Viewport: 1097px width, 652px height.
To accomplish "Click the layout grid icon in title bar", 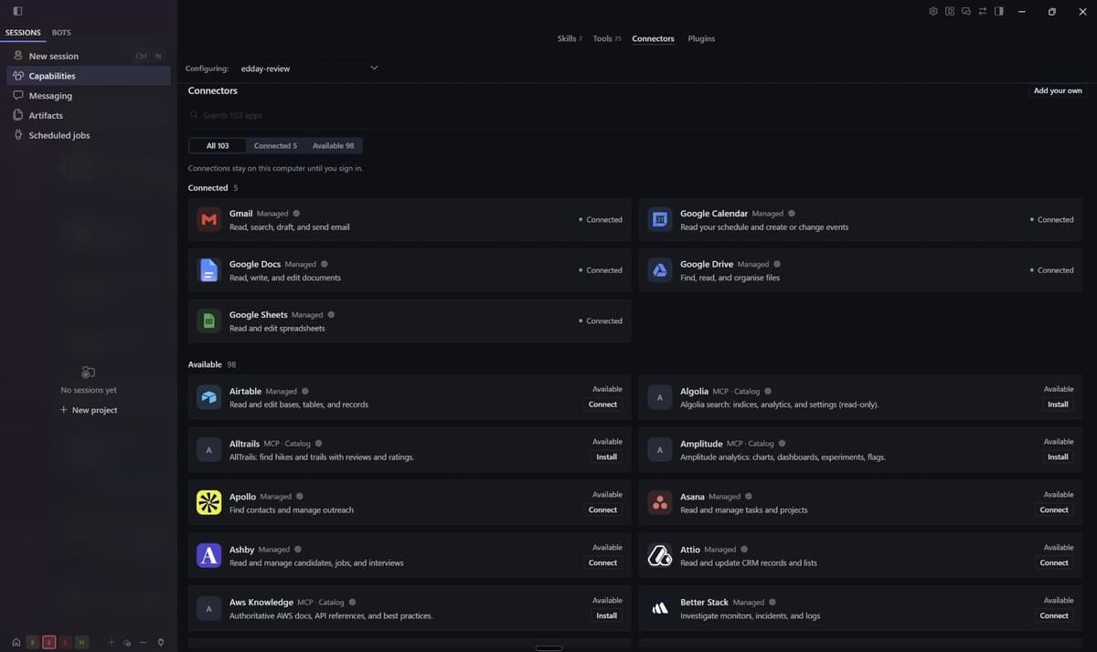I will point(950,11).
